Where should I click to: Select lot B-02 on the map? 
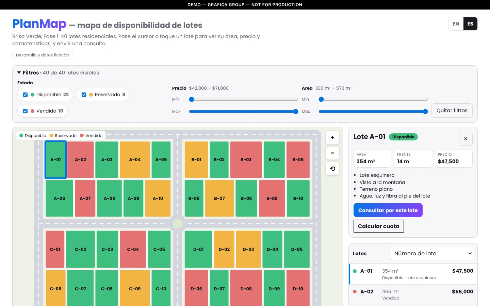click(x=219, y=160)
